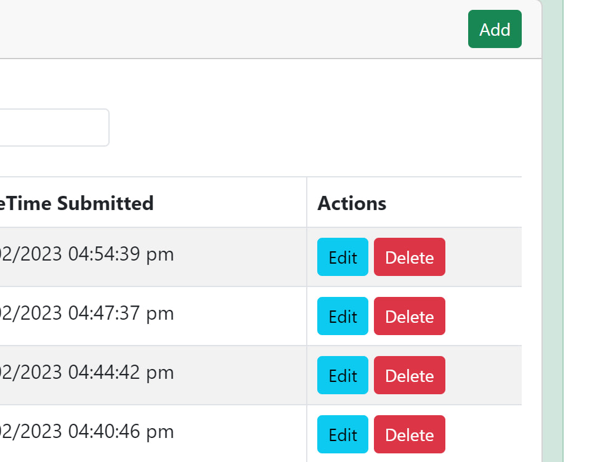This screenshot has height=462, width=616.
Task: Edit the entry submitted at 04:44:42 pm
Action: tap(342, 375)
